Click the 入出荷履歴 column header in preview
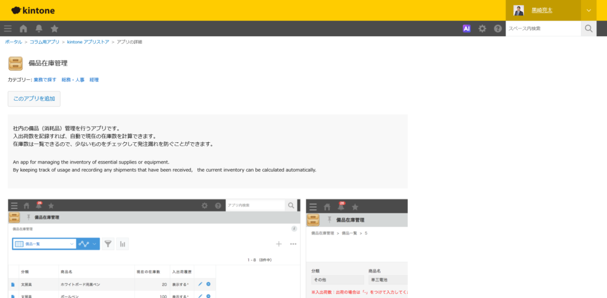 point(181,272)
